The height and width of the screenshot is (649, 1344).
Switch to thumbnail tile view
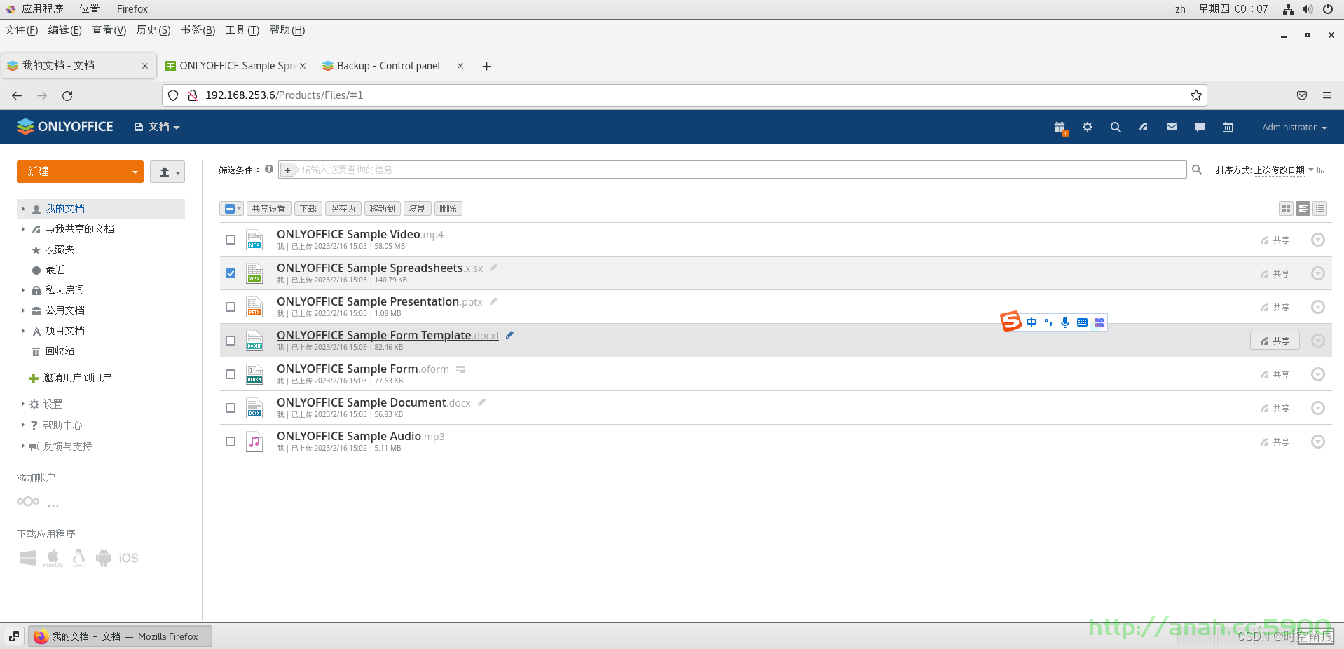1286,208
